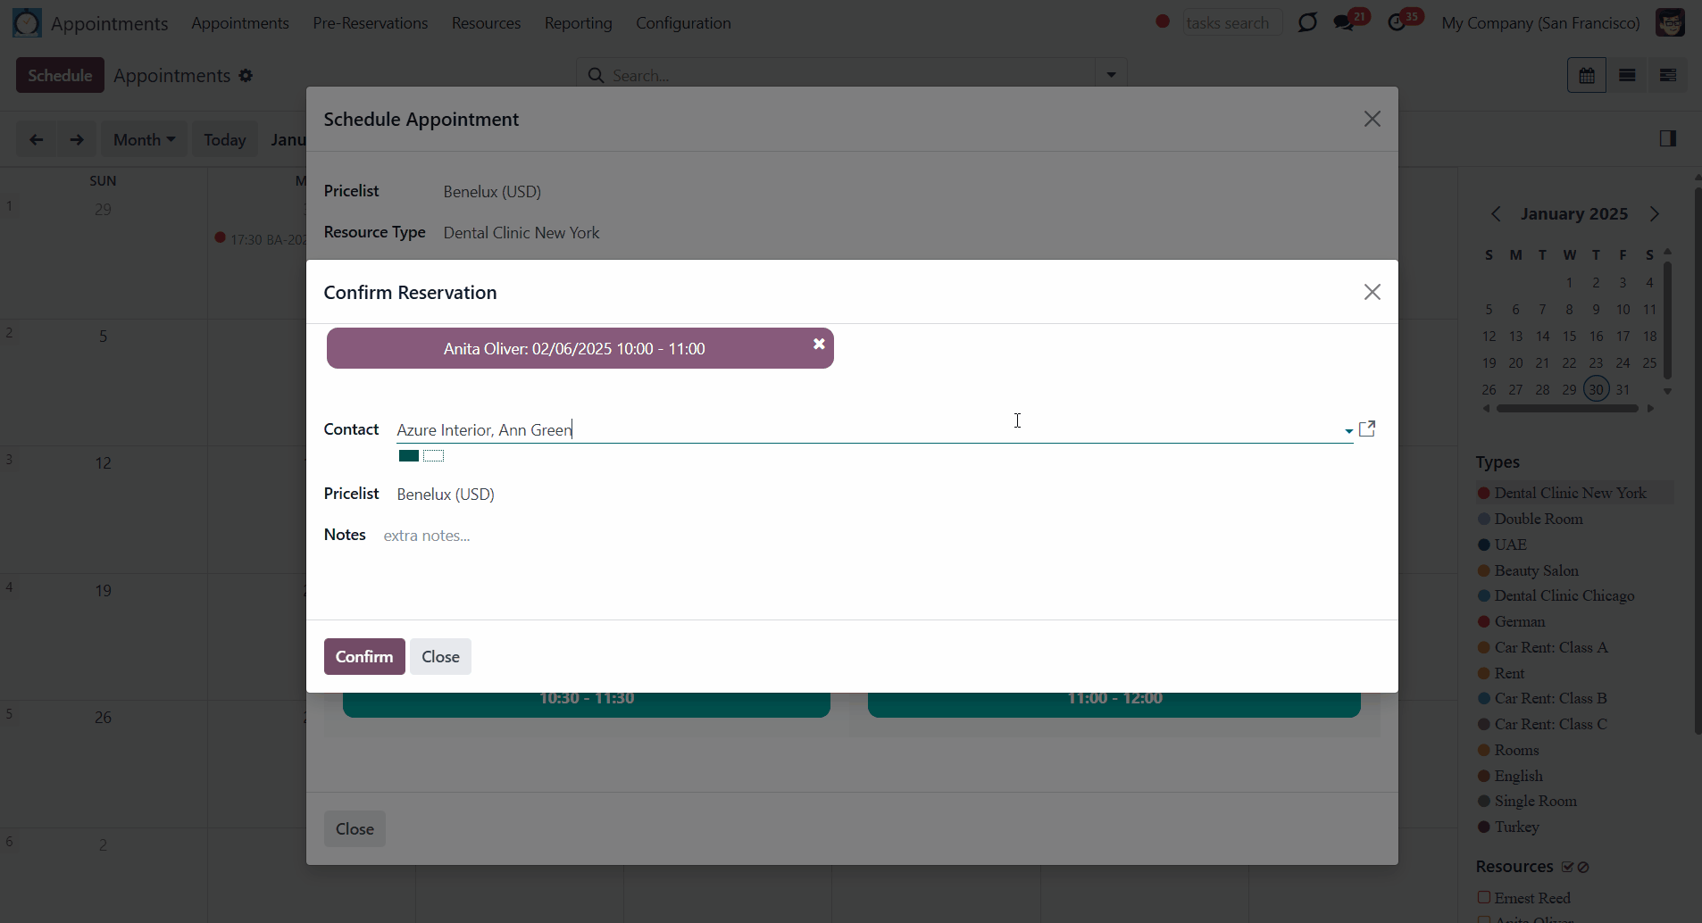1702x923 pixels.
Task: Select all Resources with the check icon
Action: [x=1567, y=867]
